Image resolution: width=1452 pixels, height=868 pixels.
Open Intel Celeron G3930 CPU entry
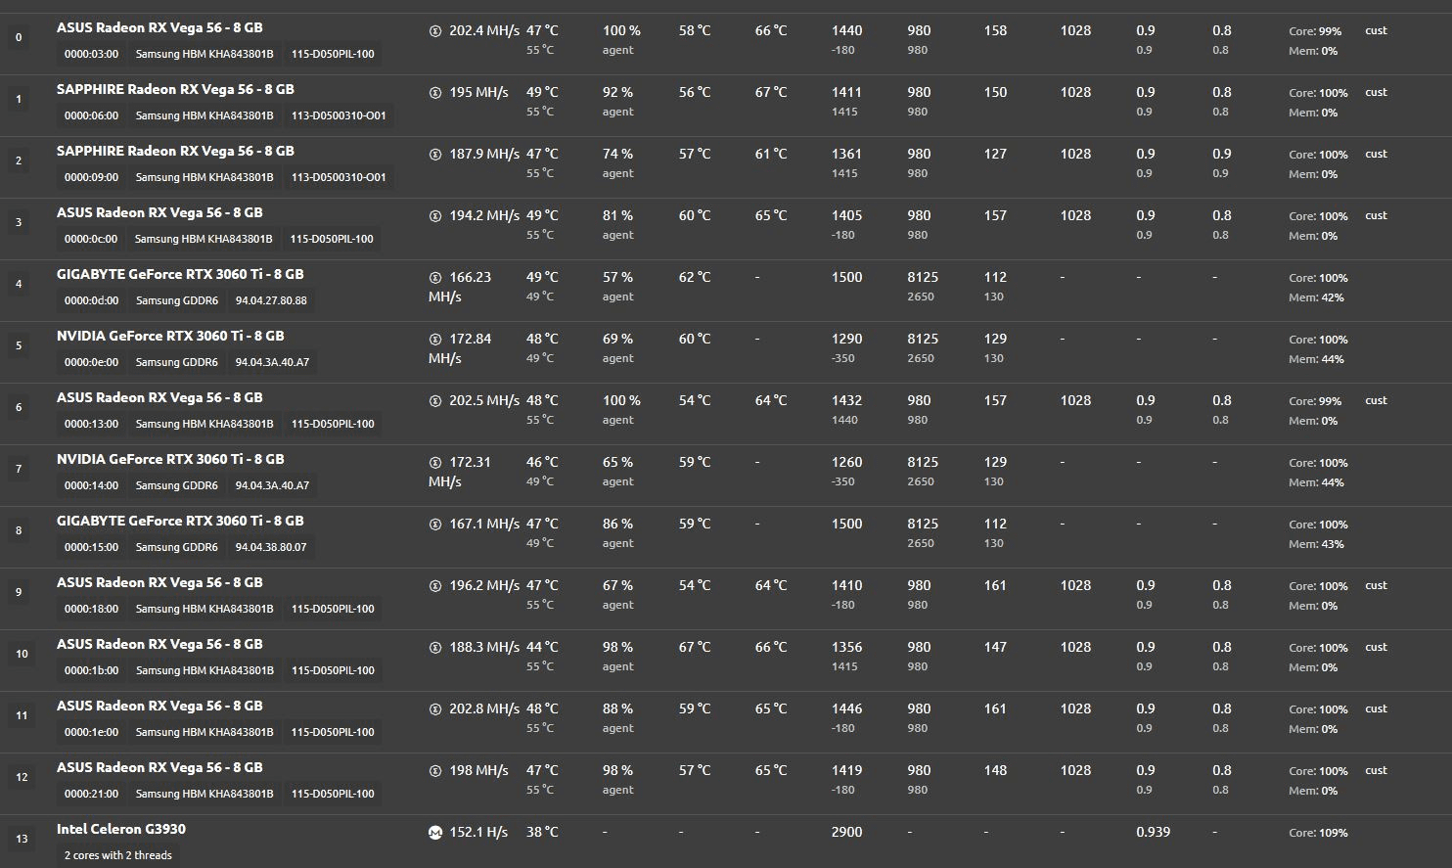[121, 829]
